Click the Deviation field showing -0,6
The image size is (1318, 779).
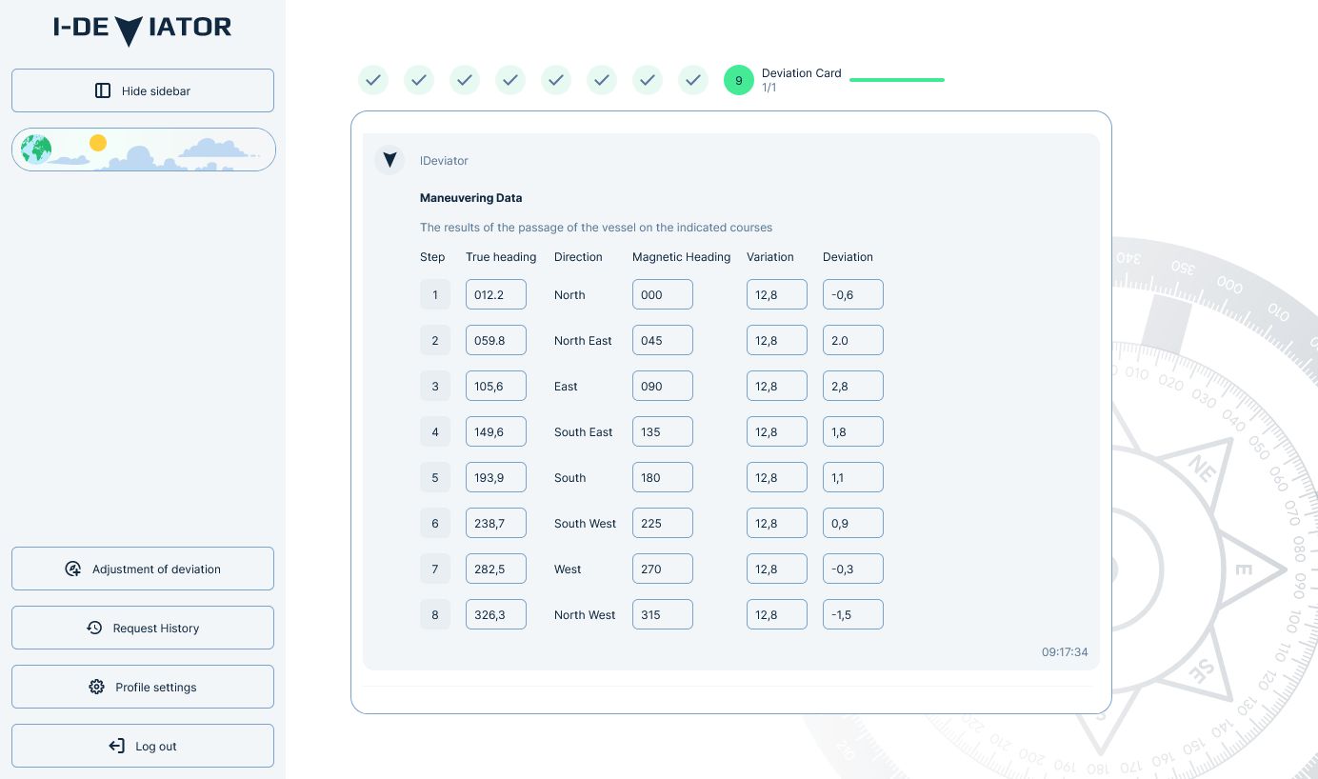click(x=853, y=294)
